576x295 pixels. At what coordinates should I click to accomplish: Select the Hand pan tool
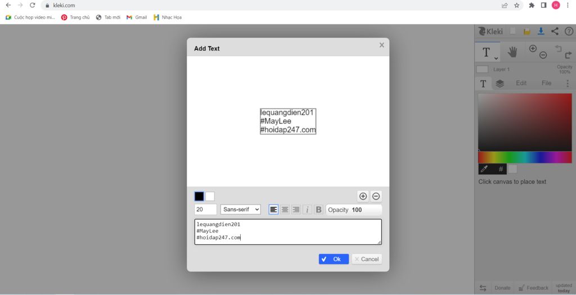click(512, 52)
